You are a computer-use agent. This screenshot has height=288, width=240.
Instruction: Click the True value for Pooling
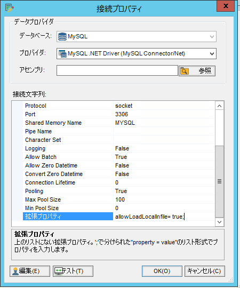[x=164, y=191]
